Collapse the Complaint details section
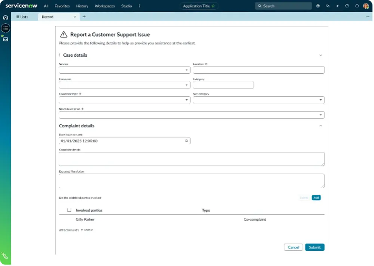374x266 pixels. tap(321, 126)
